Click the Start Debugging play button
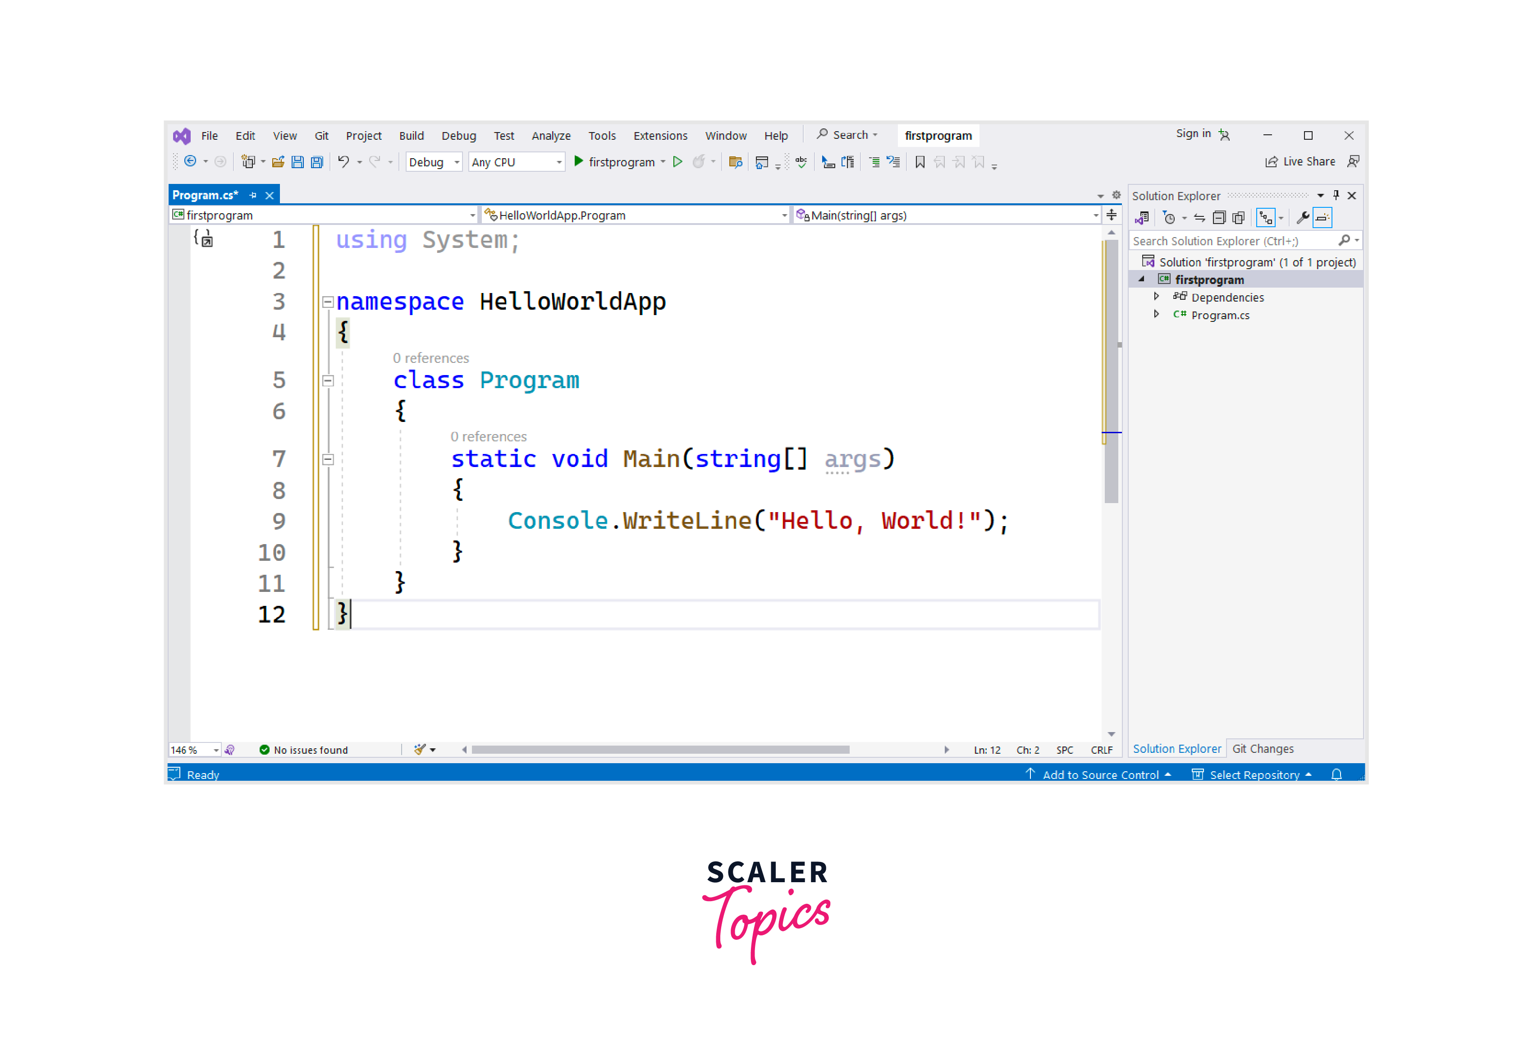Screen dimensions: 1533x1058 pos(579,162)
